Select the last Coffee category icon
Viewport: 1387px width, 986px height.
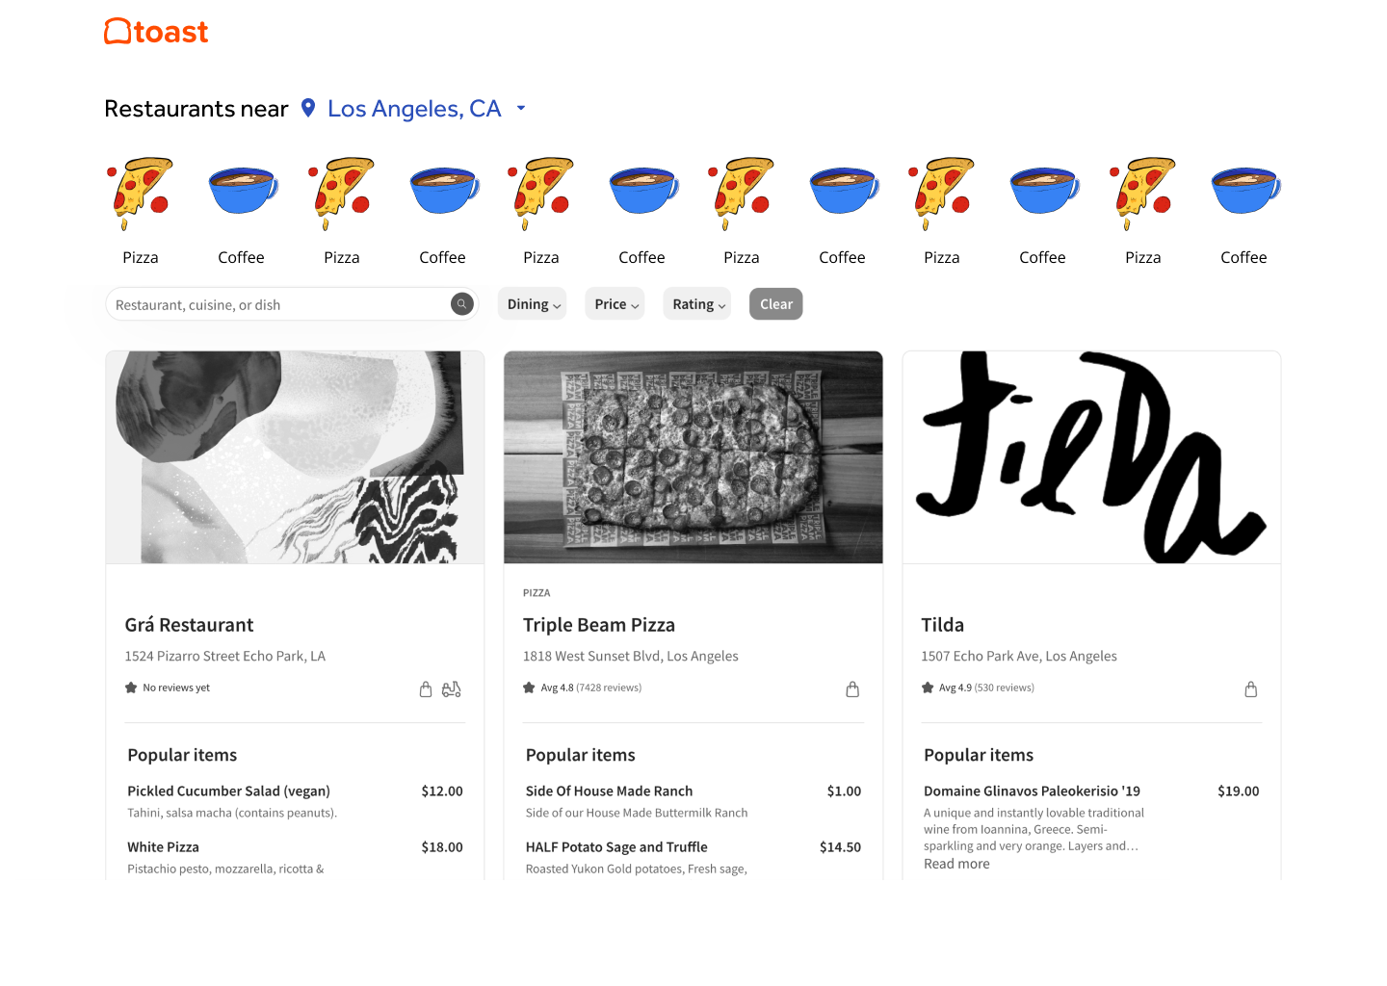click(x=1245, y=190)
